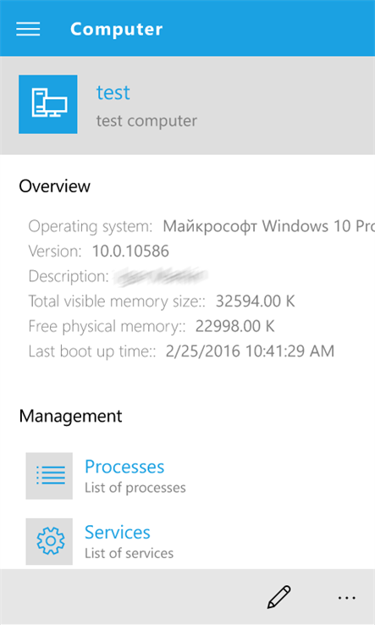Click the Processes list icon
375x625 pixels.
pos(49,476)
